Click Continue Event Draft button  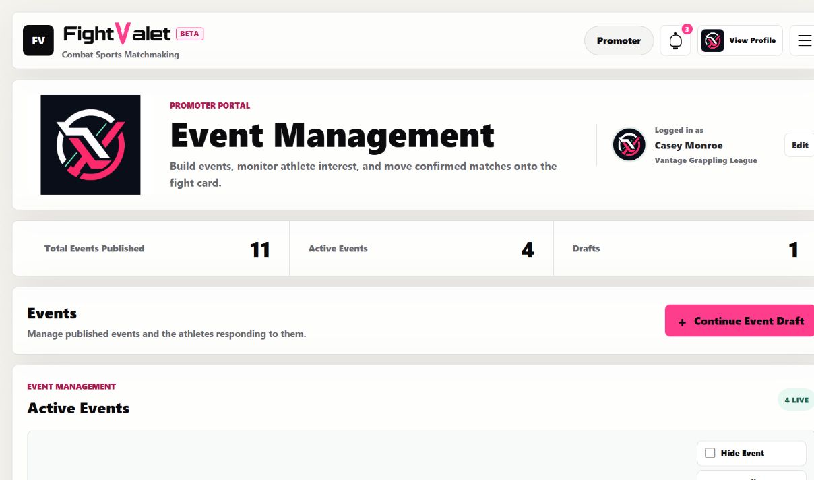point(740,321)
